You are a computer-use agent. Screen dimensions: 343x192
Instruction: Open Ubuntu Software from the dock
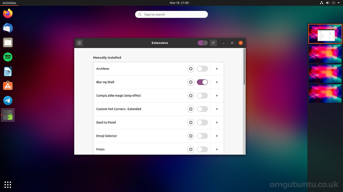[x=8, y=86]
